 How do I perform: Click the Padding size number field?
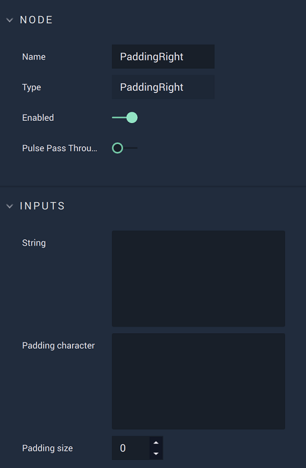pos(131,448)
